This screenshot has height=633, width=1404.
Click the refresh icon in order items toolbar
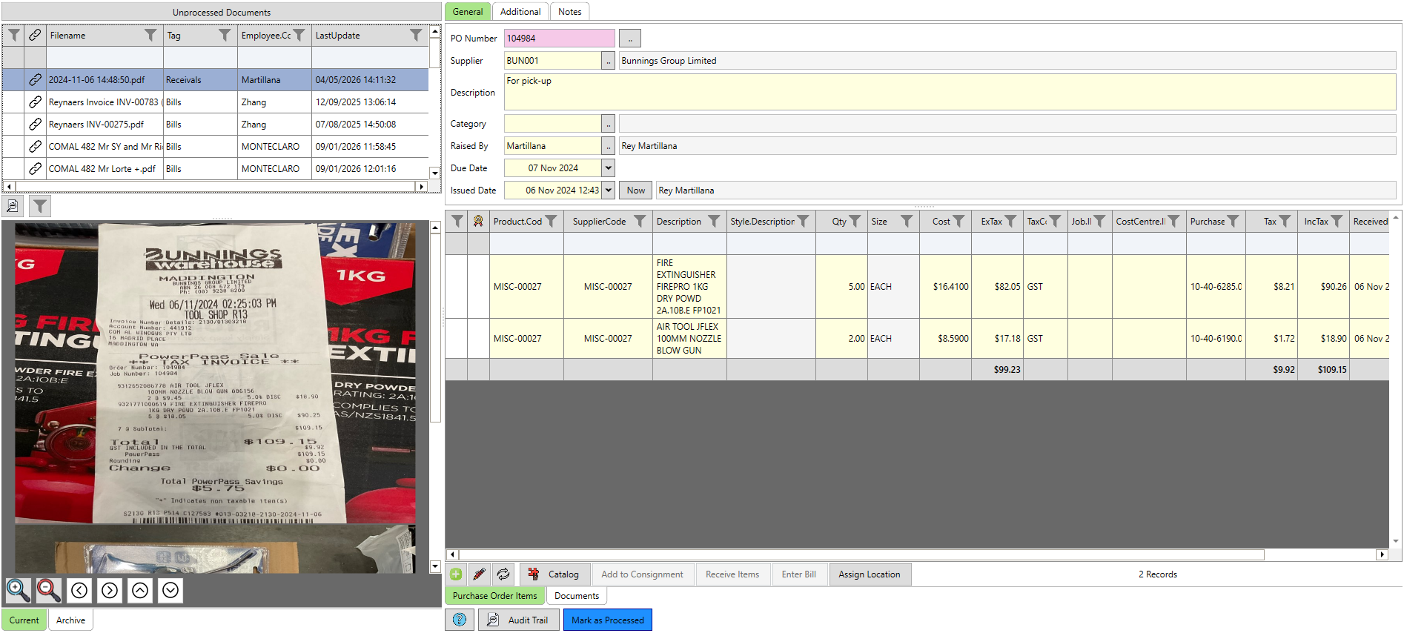(503, 574)
